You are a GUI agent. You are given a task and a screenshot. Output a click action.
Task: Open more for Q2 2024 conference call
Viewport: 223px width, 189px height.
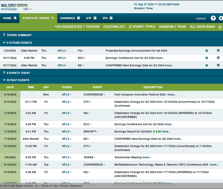pos(169,124)
